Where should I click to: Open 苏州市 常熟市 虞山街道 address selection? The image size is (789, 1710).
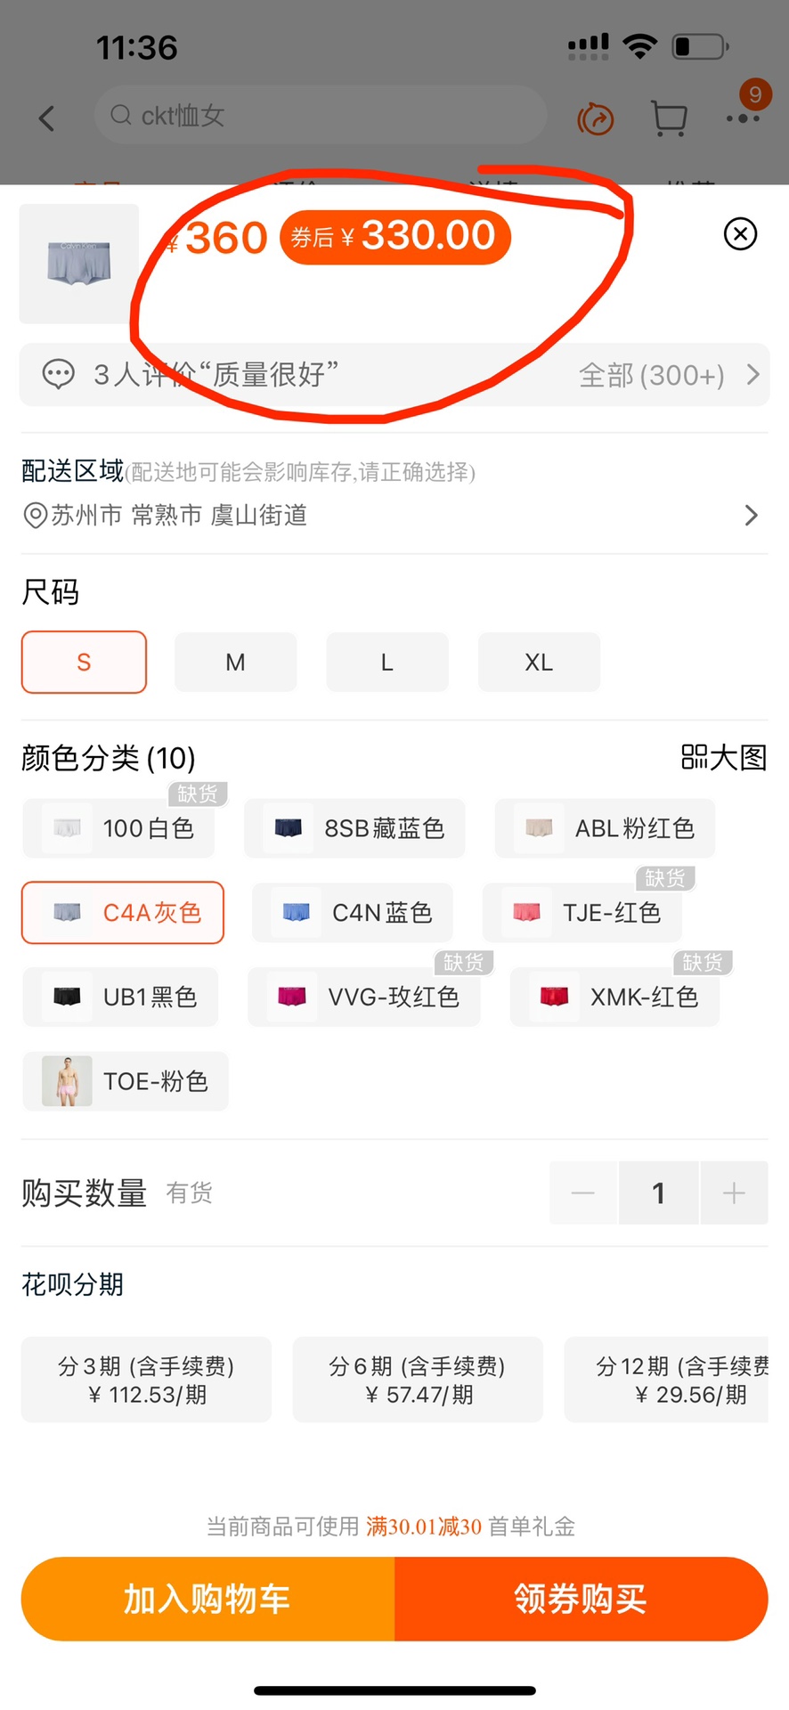click(x=178, y=516)
